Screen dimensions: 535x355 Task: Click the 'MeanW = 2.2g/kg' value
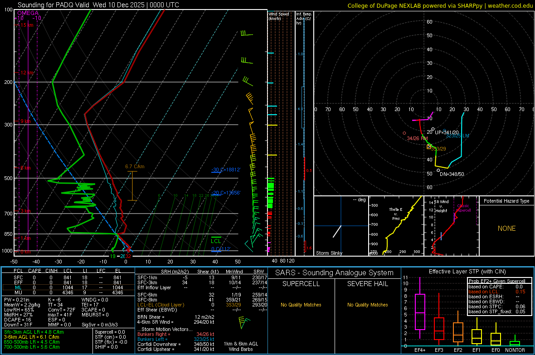pos(22,305)
